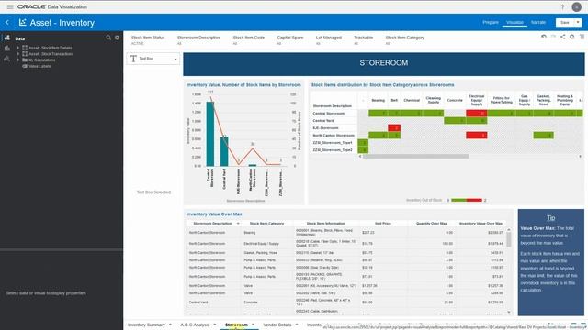The height and width of the screenshot is (330, 588).
Task: Open the Visualizations panel icon
Action: click(7, 49)
